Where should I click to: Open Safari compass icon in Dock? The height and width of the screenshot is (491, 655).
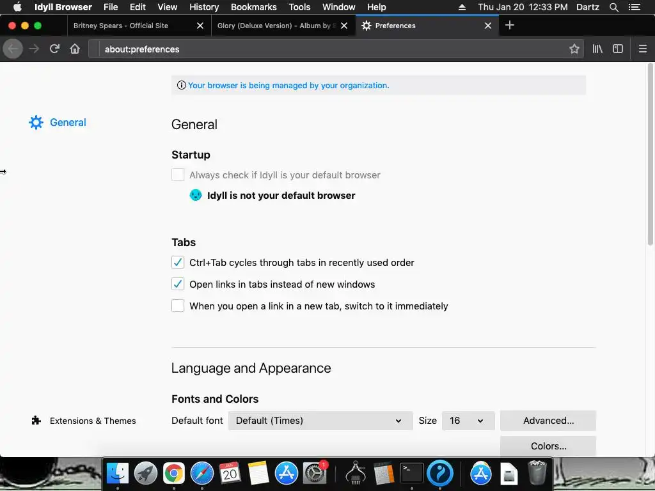(201, 474)
